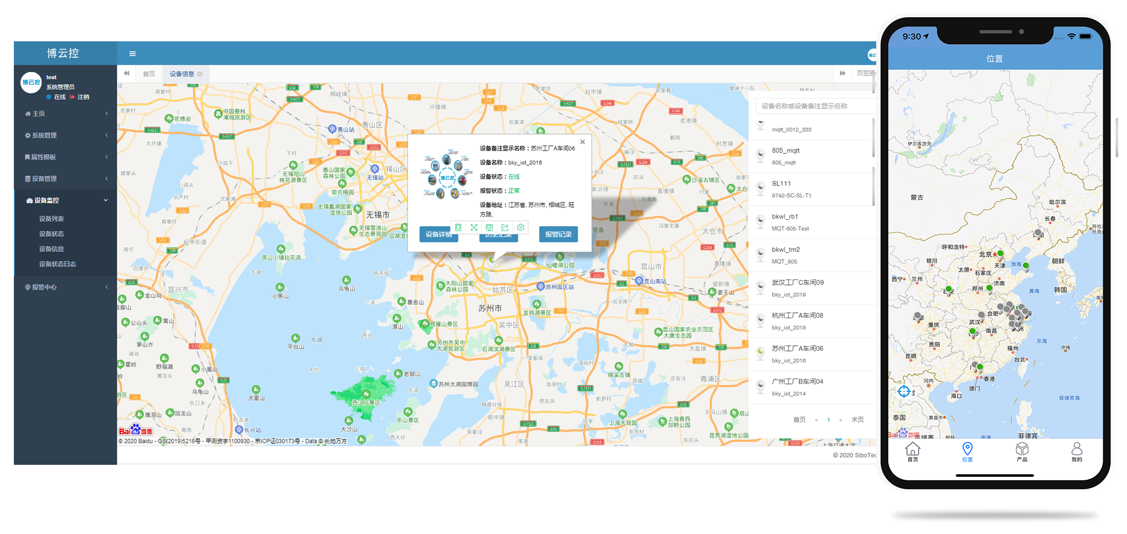Click the device list scrollbar
The height and width of the screenshot is (534, 1127).
click(x=874, y=137)
